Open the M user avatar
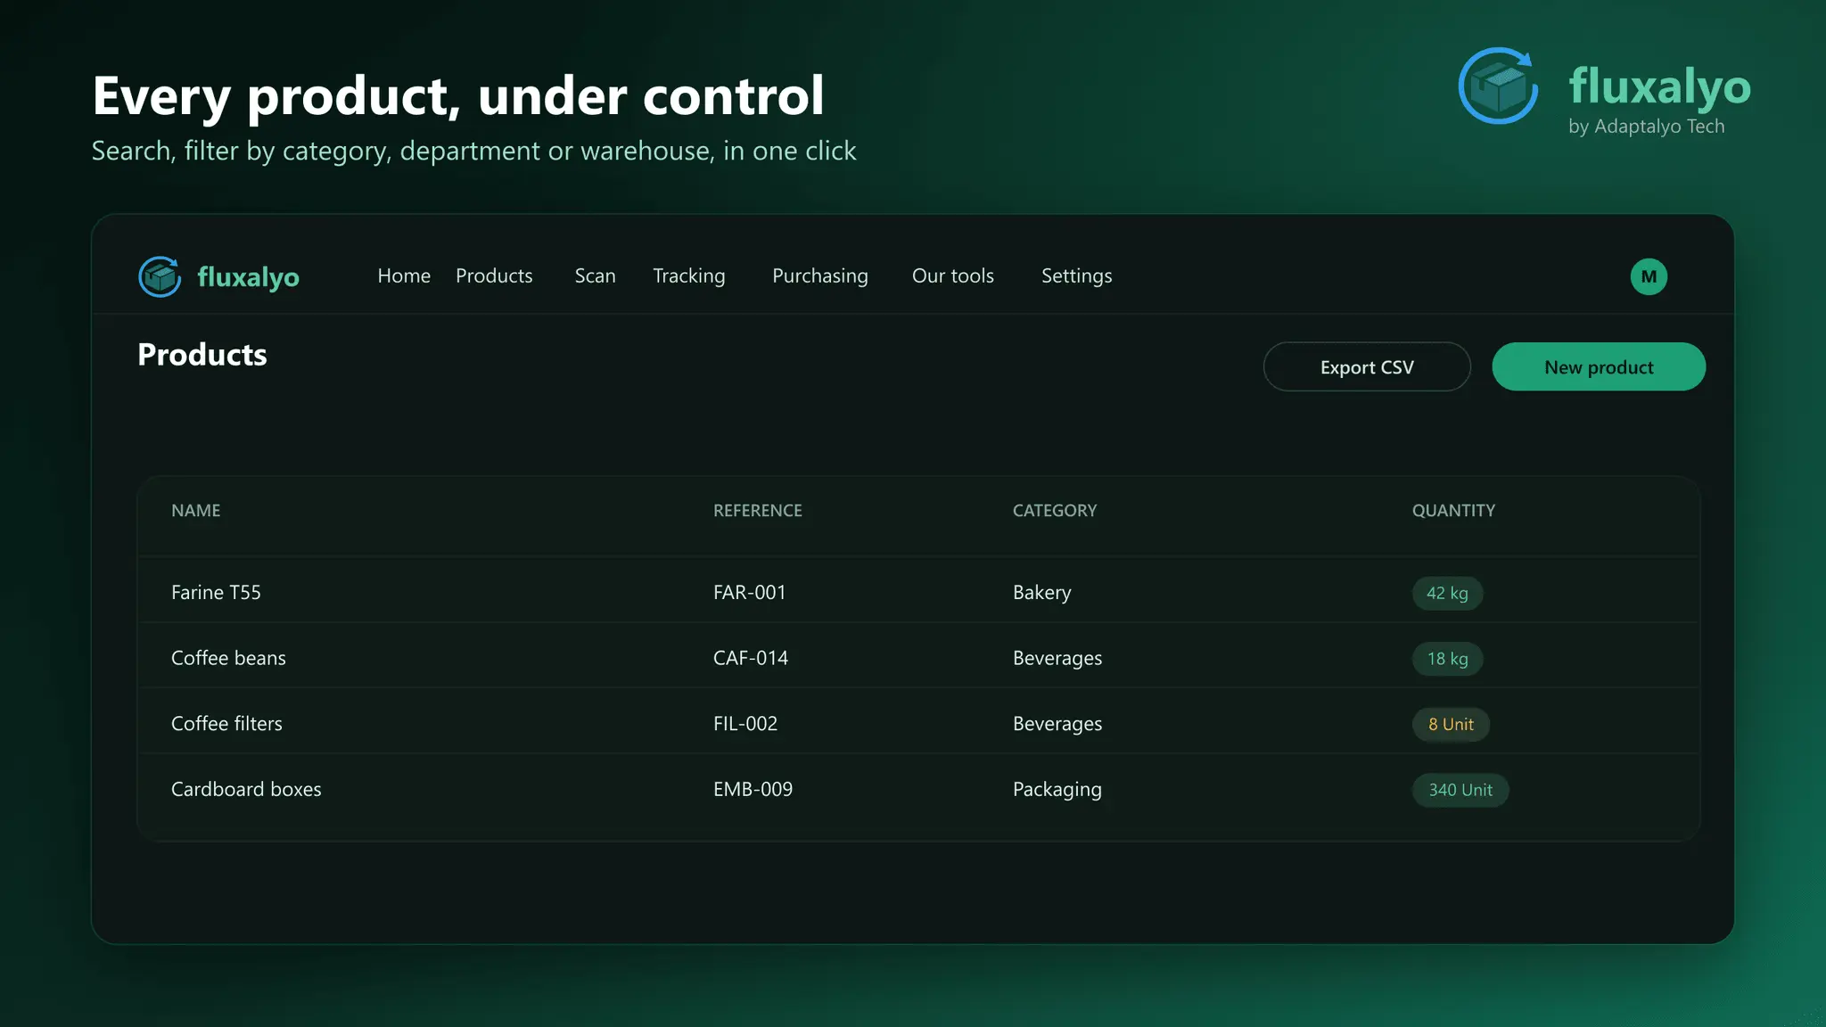This screenshot has height=1027, width=1826. point(1649,276)
